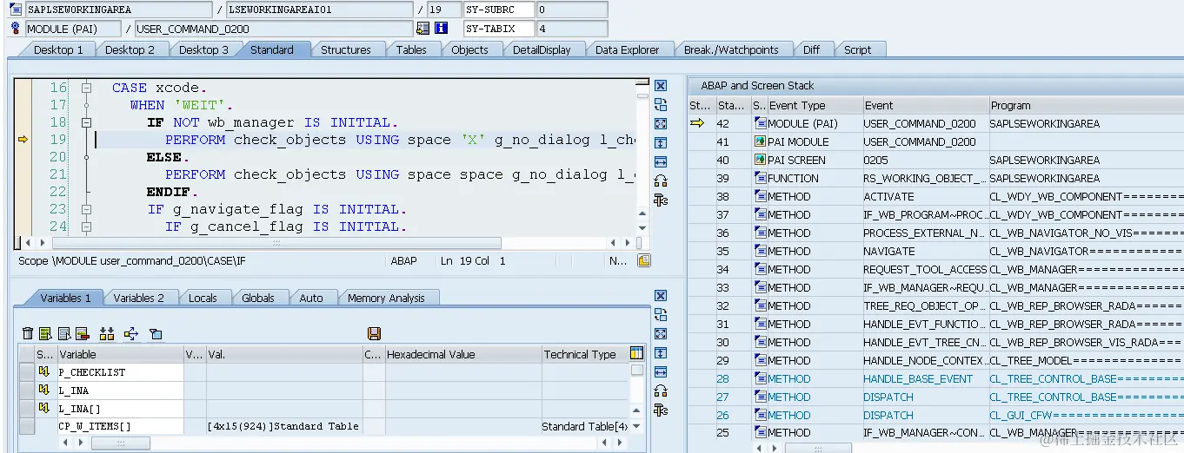Switch to the Variables 2 tab
The width and height of the screenshot is (1184, 453).
click(138, 298)
